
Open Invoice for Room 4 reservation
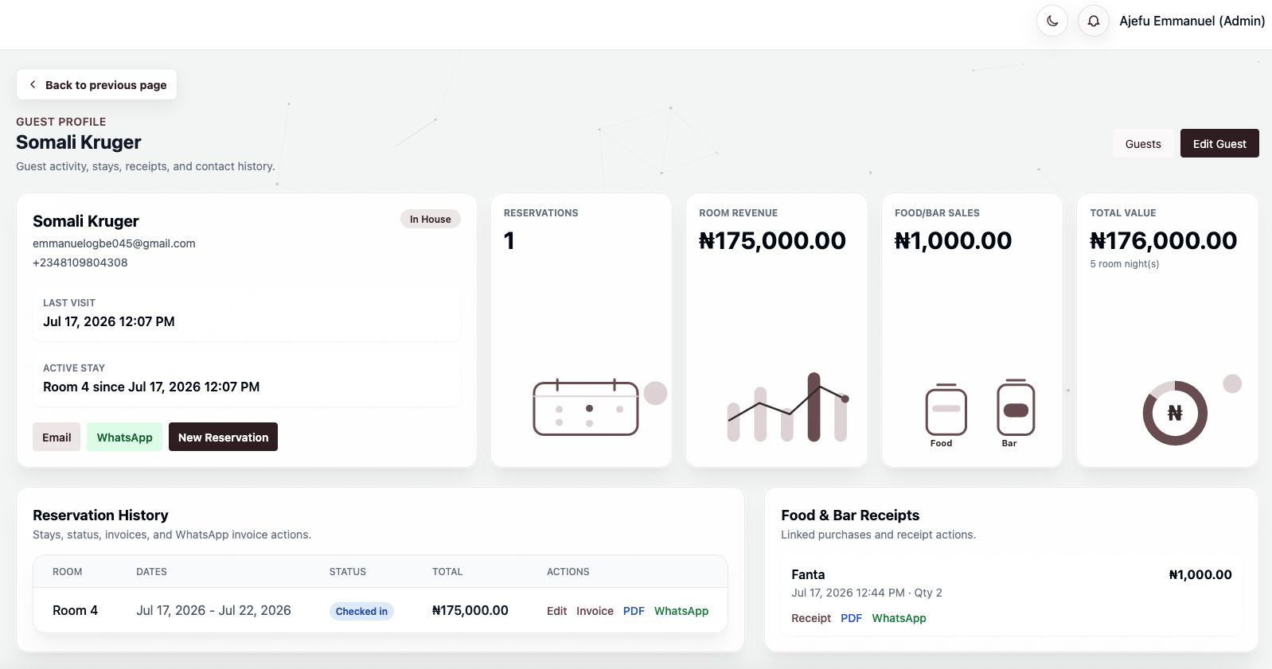click(x=595, y=611)
